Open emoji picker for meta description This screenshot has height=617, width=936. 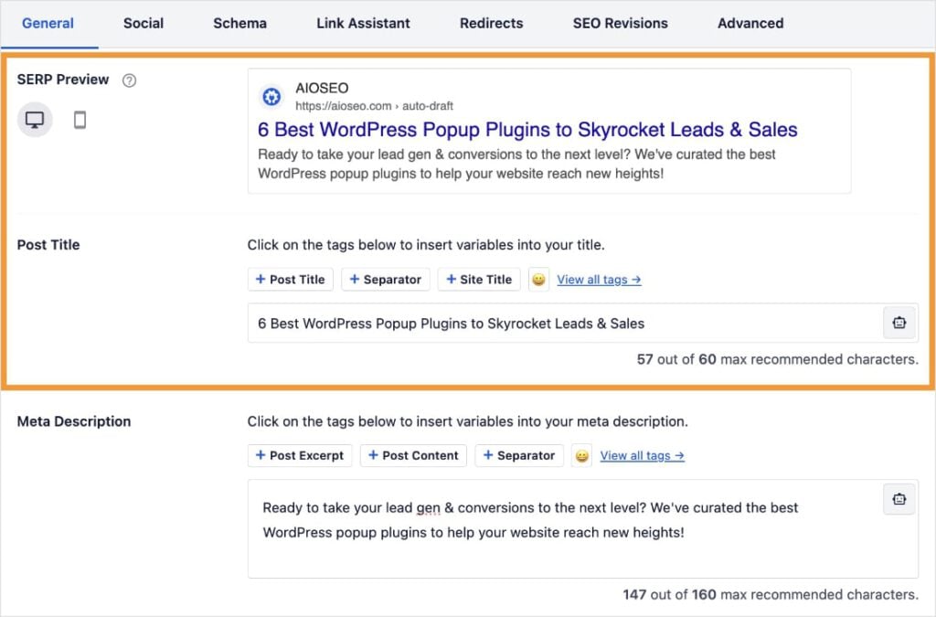click(x=581, y=455)
